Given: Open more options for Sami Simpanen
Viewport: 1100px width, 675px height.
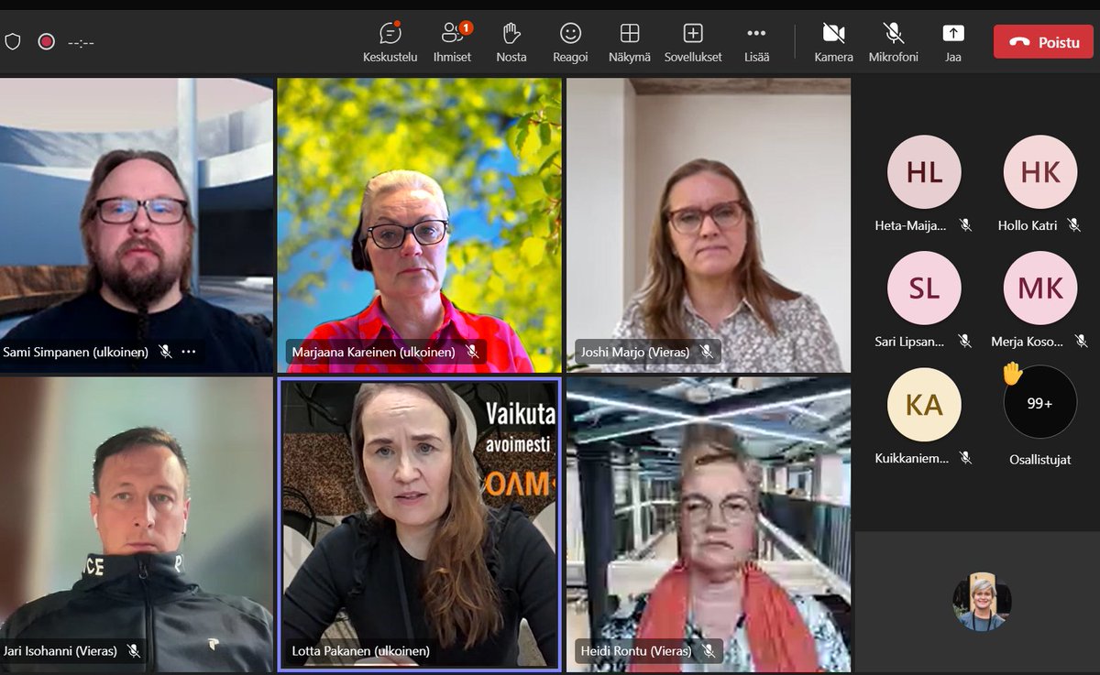Looking at the screenshot, I should pyautogui.click(x=189, y=351).
